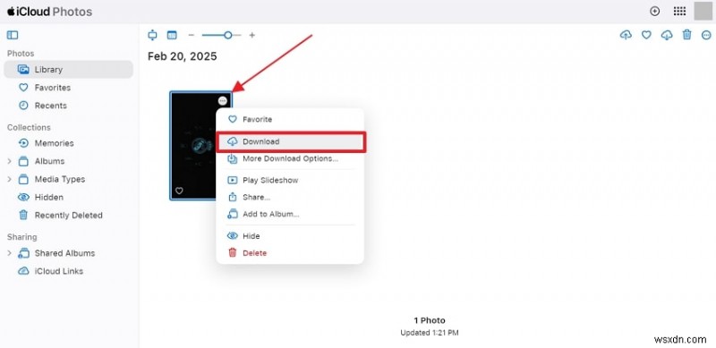Choose Favorite from the context menu

pyautogui.click(x=290, y=119)
